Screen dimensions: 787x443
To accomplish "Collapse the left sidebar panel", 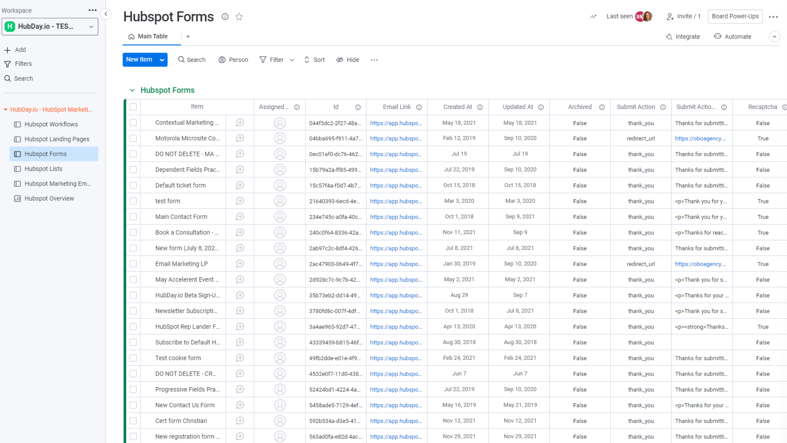I will pyautogui.click(x=106, y=14).
